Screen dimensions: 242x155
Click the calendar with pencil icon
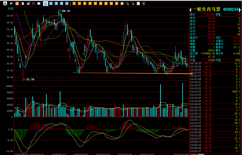click(x=122, y=3)
